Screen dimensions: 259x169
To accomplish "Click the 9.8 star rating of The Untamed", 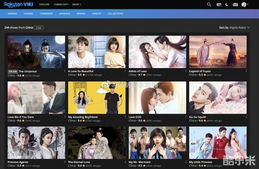I will 21,76.
